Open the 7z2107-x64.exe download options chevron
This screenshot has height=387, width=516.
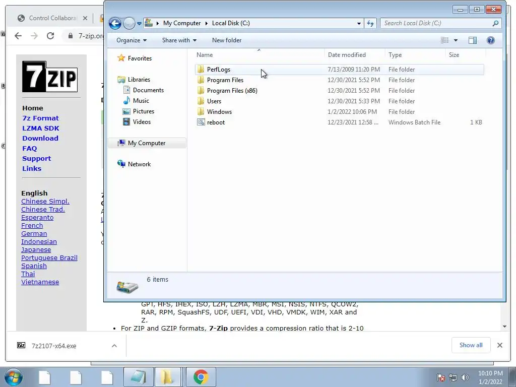pos(114,346)
